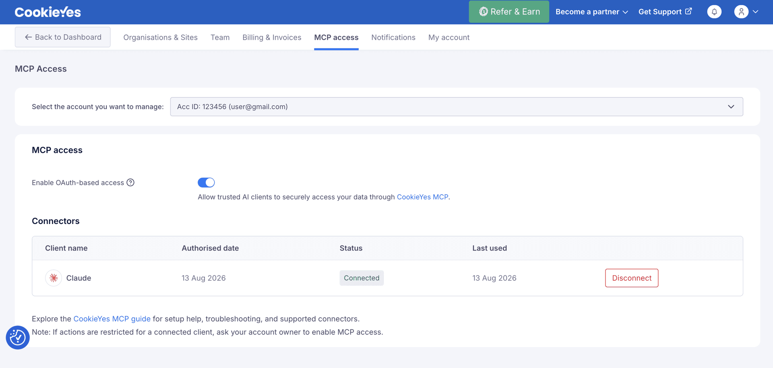Open the CookieYes MCP link

pos(422,197)
